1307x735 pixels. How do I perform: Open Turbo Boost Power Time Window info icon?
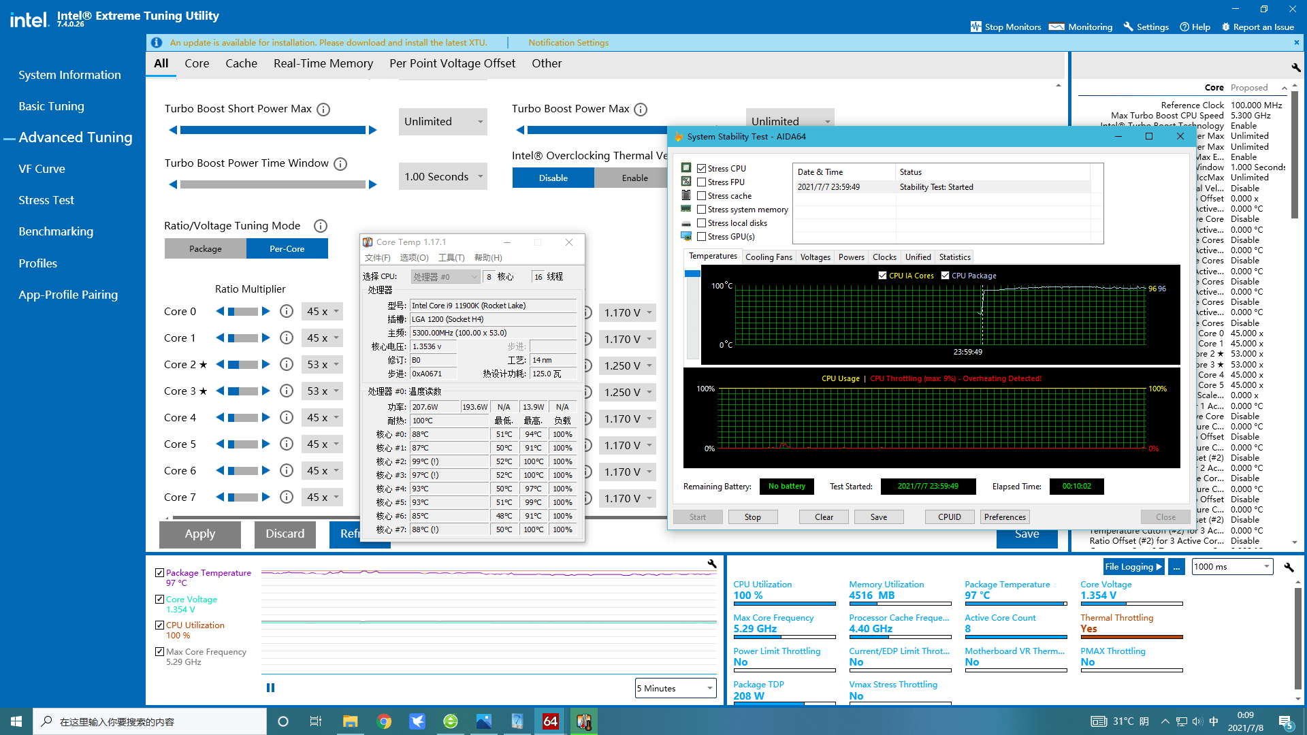pyautogui.click(x=340, y=164)
